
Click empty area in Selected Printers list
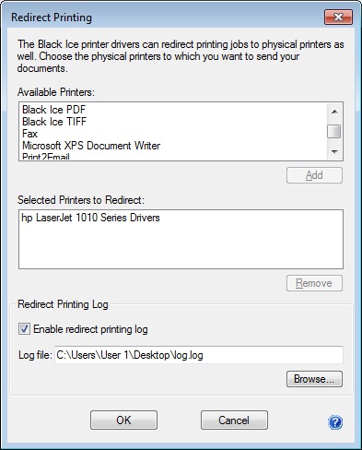tap(181, 247)
